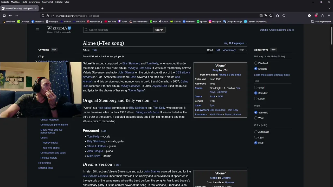This screenshot has width=333, height=187.
Task: Select Enabled for Birthday mode
Action: click(256, 69)
